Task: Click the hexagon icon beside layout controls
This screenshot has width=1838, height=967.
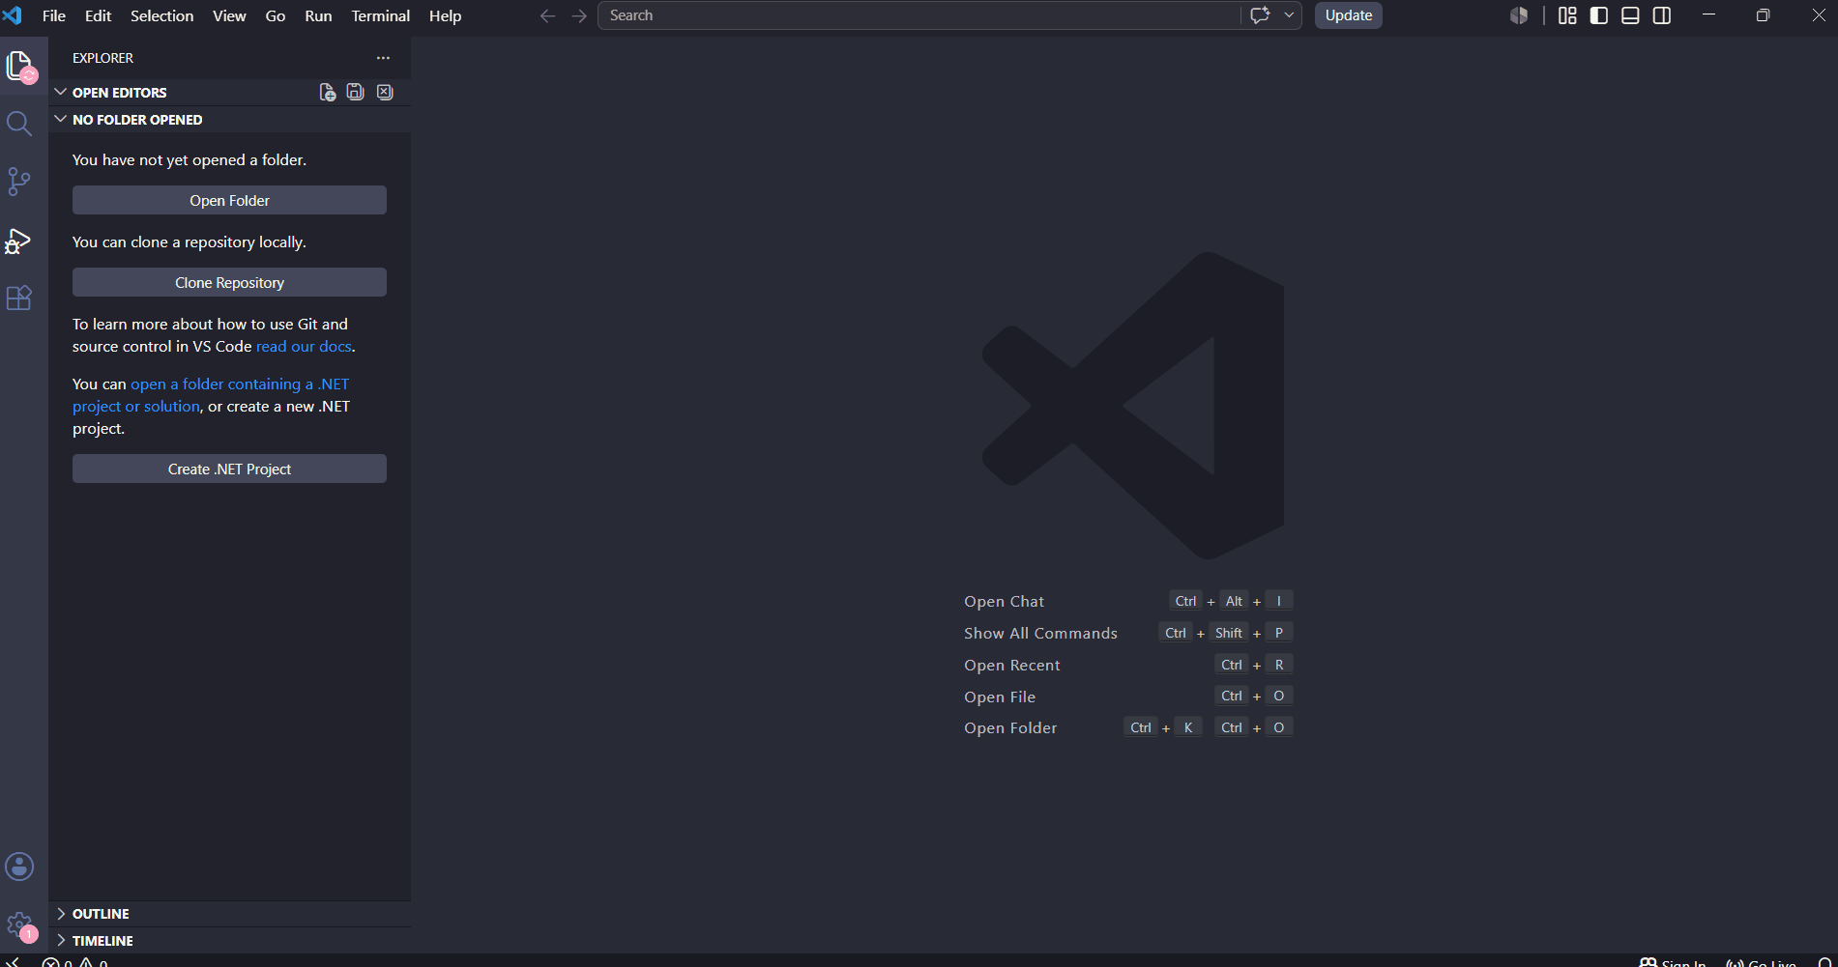Action: point(1519,15)
